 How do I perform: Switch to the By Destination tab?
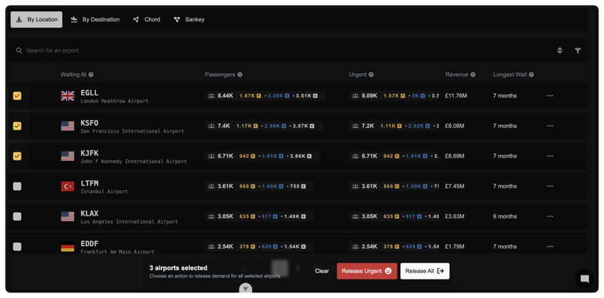pyautogui.click(x=95, y=20)
